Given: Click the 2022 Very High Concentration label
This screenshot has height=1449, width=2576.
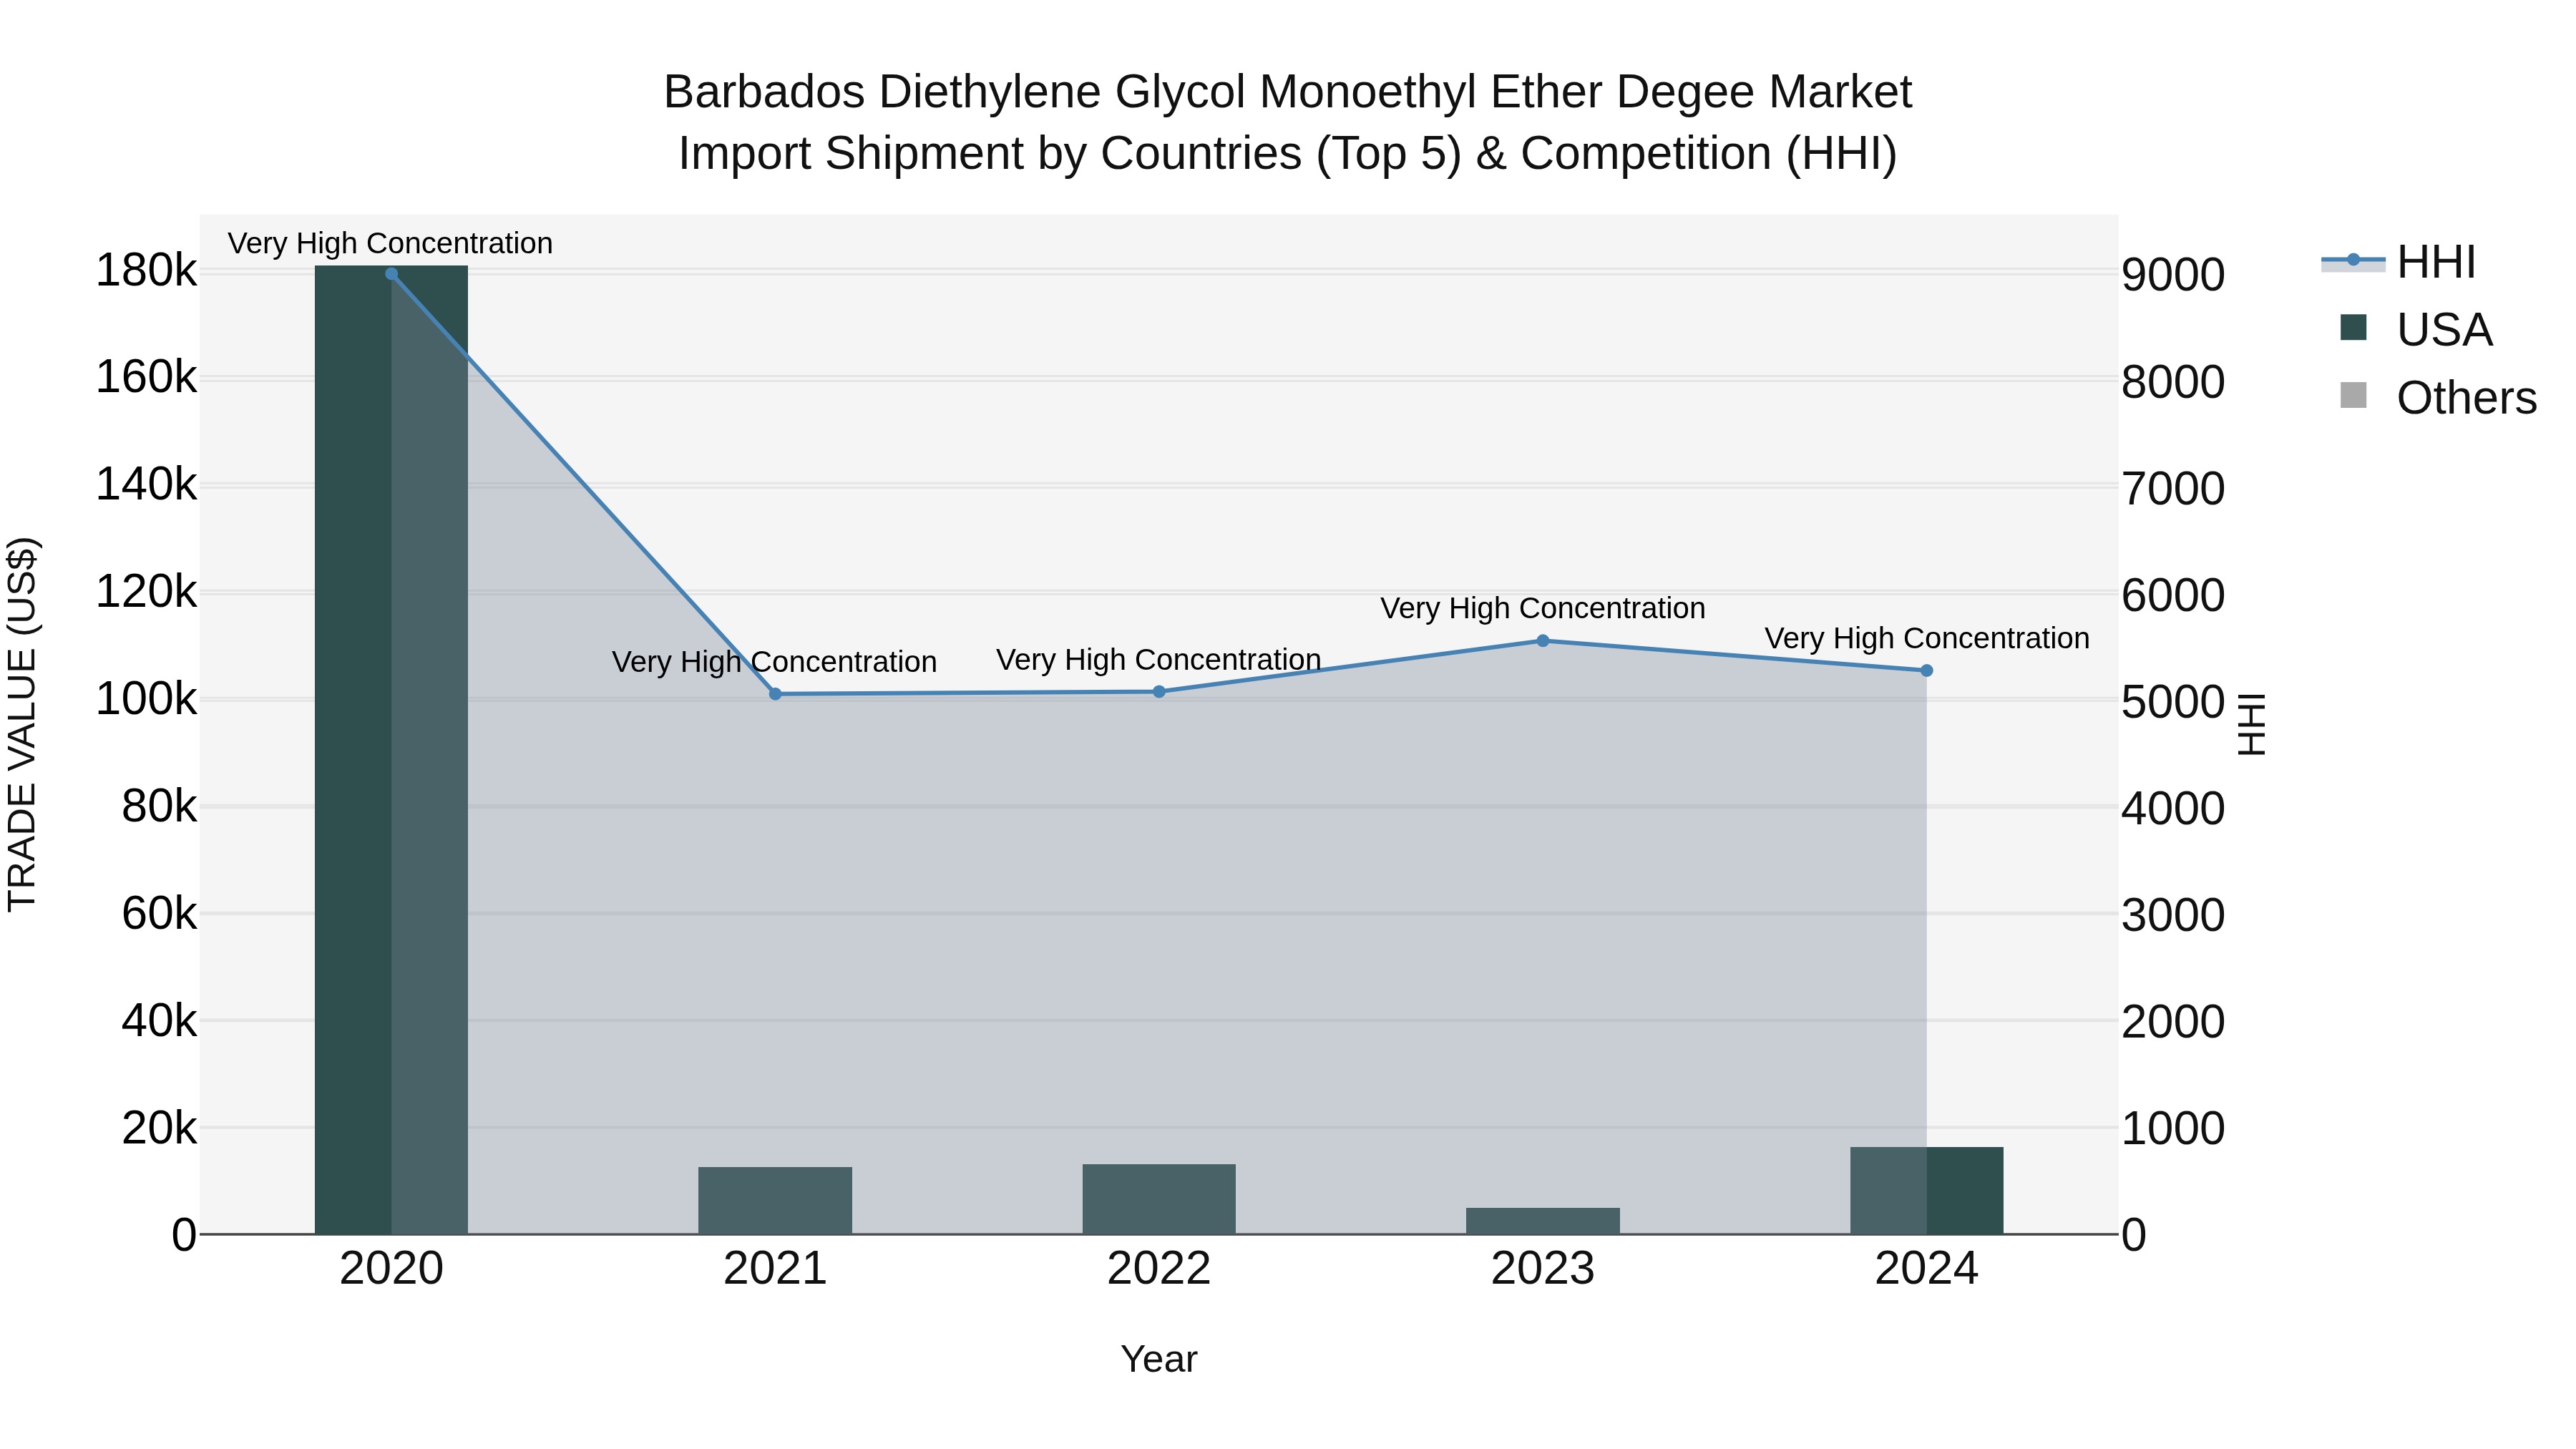Looking at the screenshot, I should (x=1159, y=660).
